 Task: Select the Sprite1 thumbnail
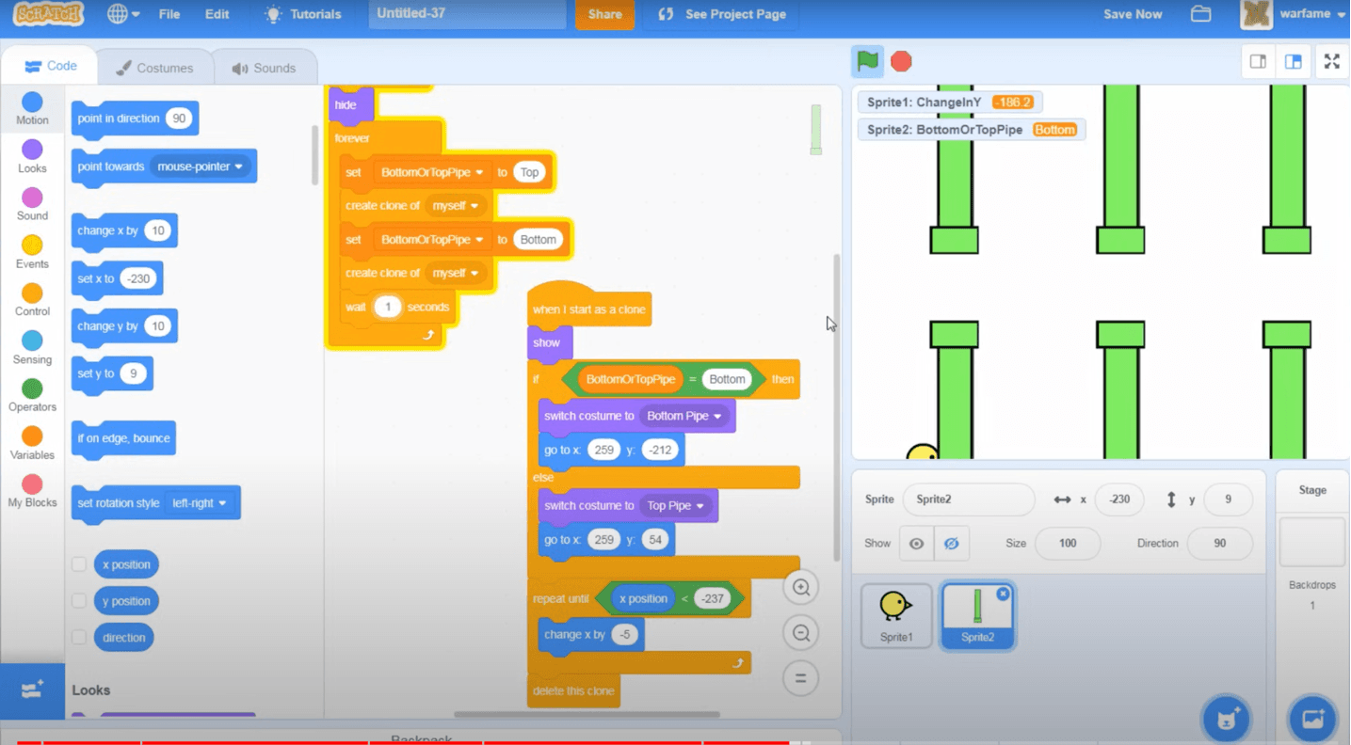coord(896,615)
